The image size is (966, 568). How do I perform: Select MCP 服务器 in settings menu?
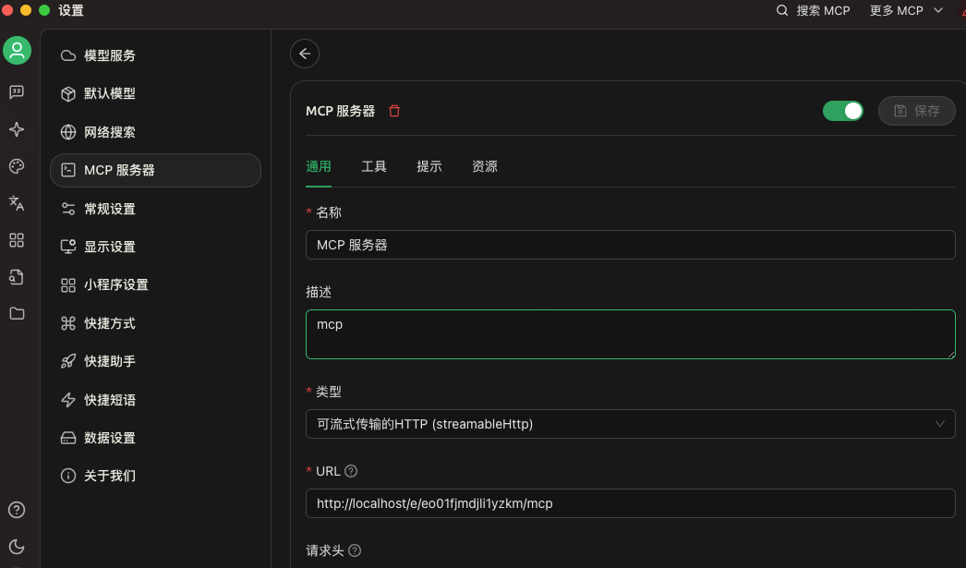point(156,170)
